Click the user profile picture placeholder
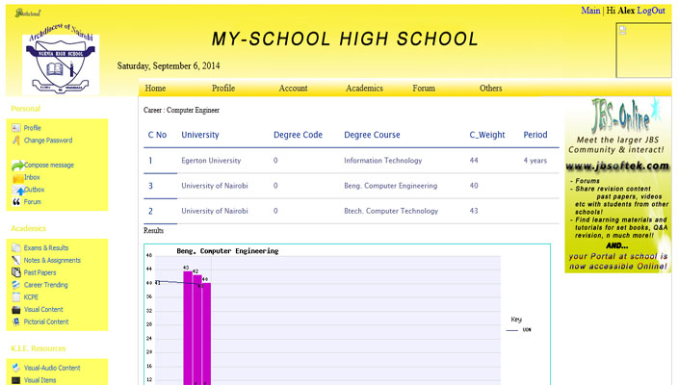678x385 pixels. pos(642,49)
